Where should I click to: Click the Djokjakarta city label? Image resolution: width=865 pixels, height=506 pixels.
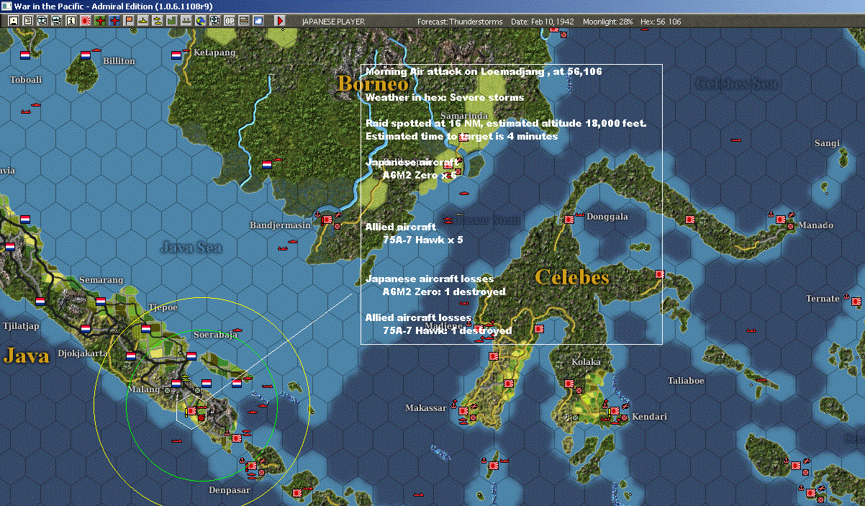(82, 353)
